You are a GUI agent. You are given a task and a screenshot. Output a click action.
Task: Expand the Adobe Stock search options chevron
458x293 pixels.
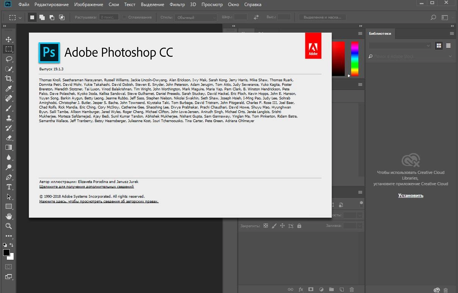coord(450,56)
